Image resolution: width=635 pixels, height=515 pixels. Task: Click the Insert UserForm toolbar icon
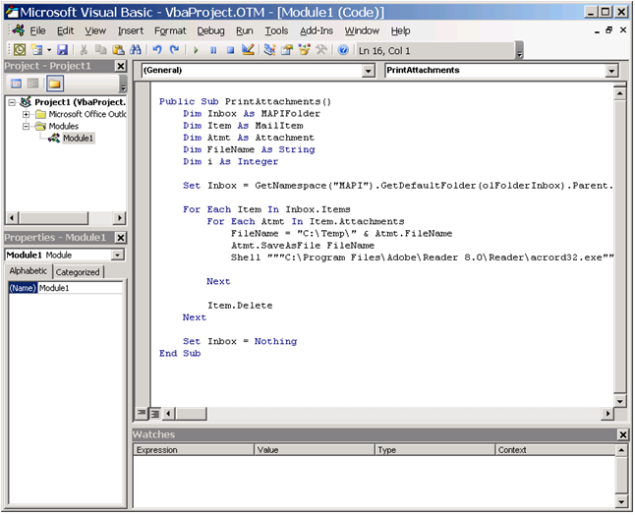(36, 50)
